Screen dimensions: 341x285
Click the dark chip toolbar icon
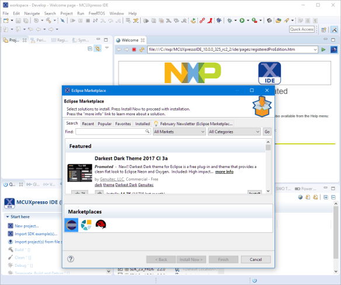pyautogui.click(x=269, y=20)
